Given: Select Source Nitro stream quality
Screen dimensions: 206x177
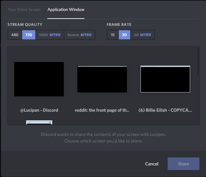Looking at the screenshot, I should [79, 35].
